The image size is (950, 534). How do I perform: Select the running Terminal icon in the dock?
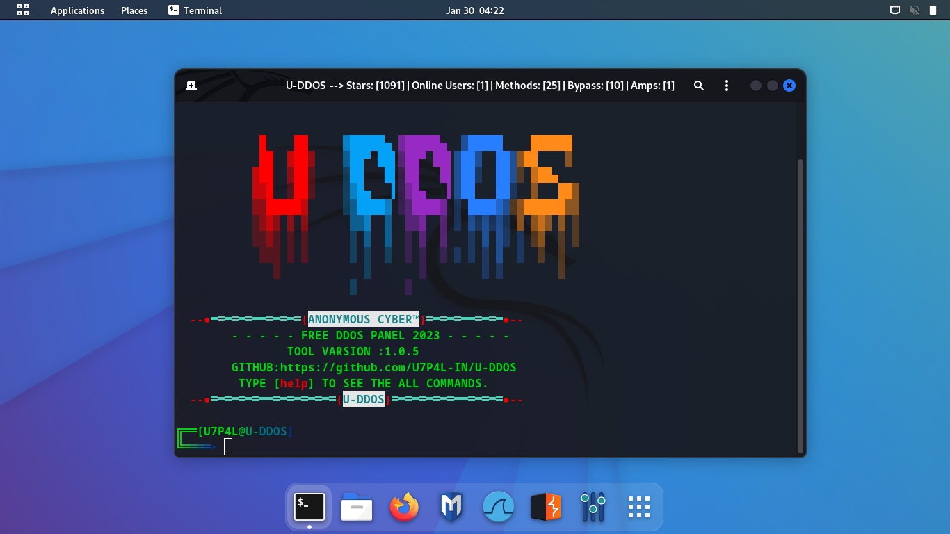pos(309,507)
